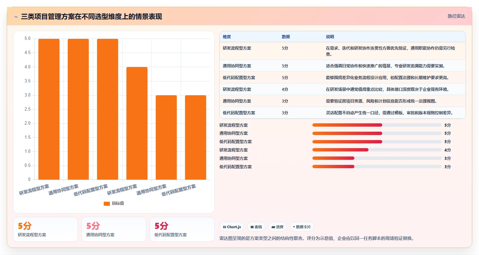The image size is (479, 255).
Task: Click the 研发流程型方案 5分 progress bar
Action: pos(377,125)
